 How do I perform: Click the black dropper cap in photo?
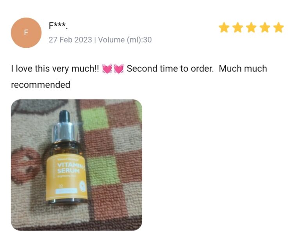(x=64, y=117)
